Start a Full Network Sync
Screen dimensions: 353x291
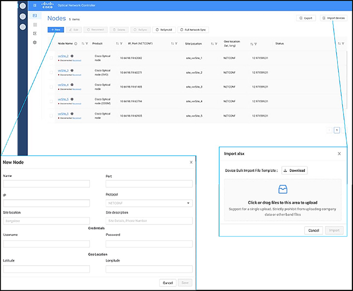(x=193, y=30)
